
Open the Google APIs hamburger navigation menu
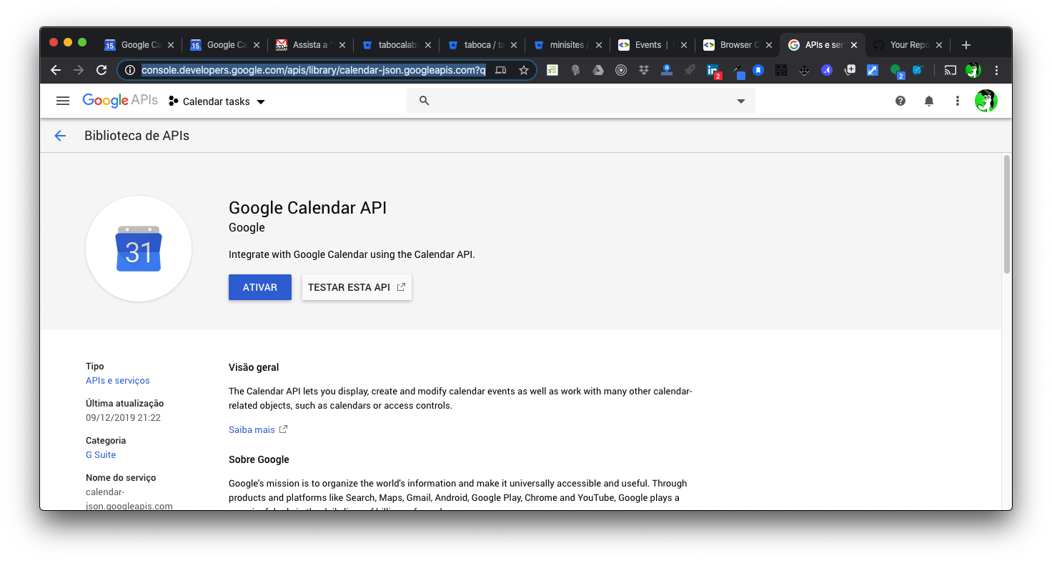[63, 101]
